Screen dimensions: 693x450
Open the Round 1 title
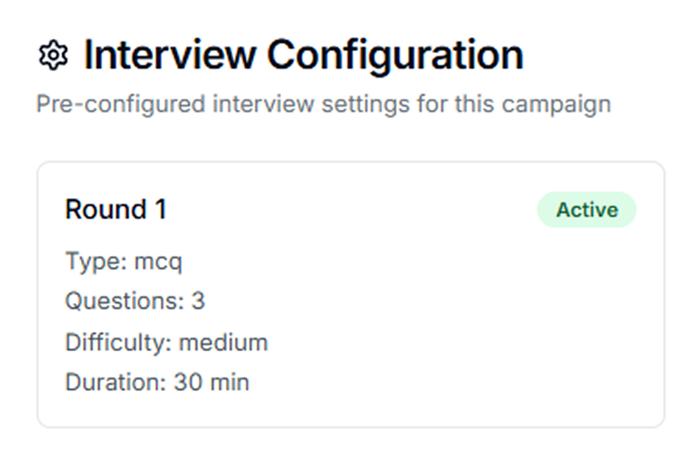click(115, 209)
